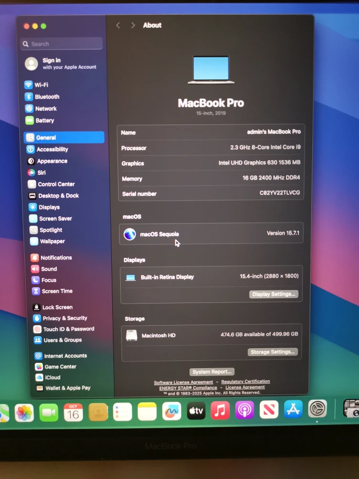Open Touch ID & Password settings
Screen dimensions: 359x479
pos(64,329)
